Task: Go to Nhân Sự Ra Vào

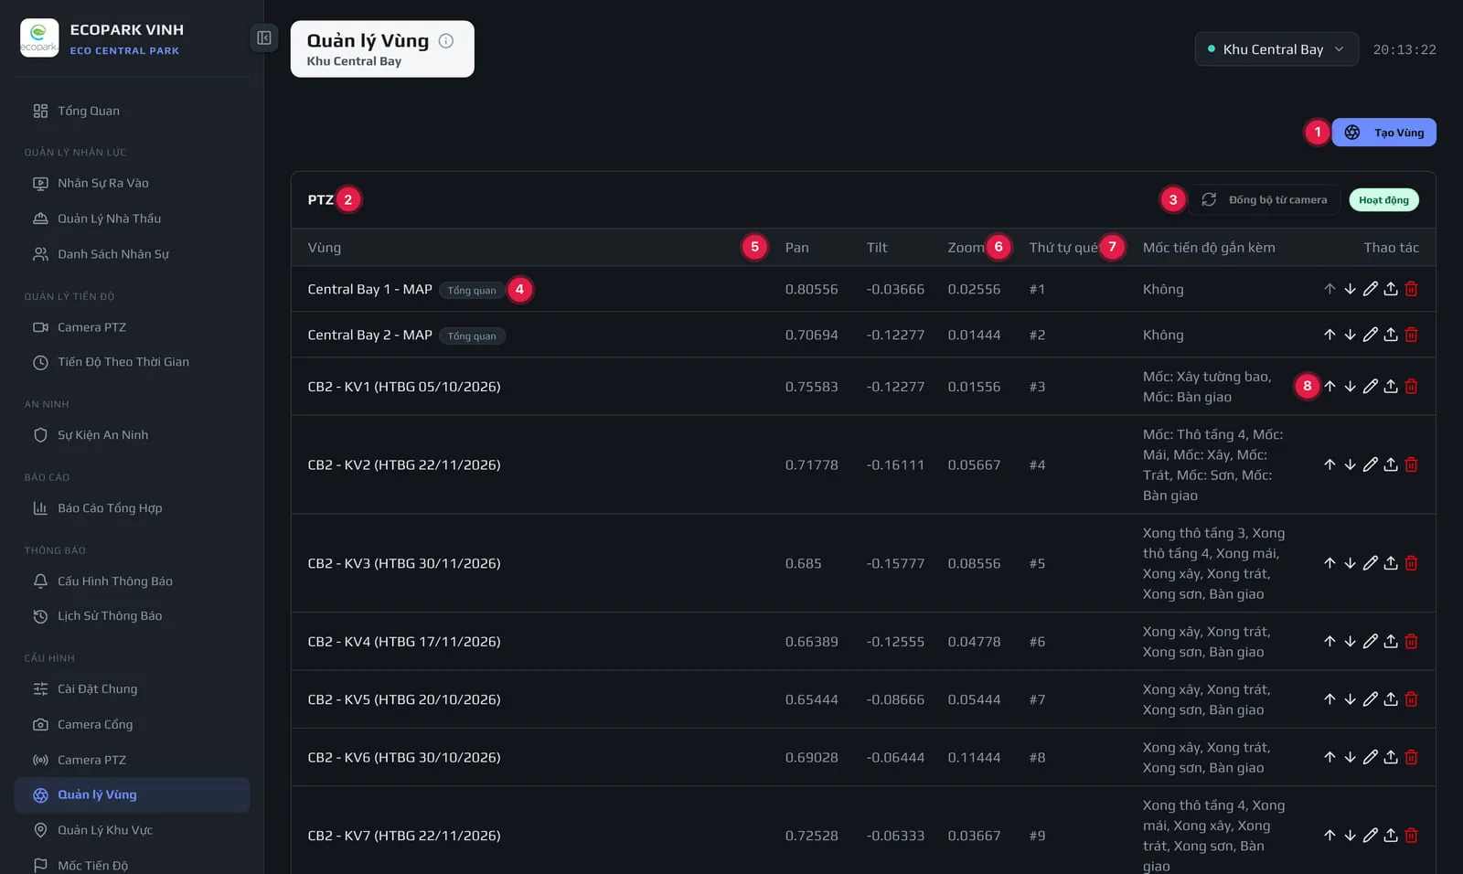Action: pos(132,183)
